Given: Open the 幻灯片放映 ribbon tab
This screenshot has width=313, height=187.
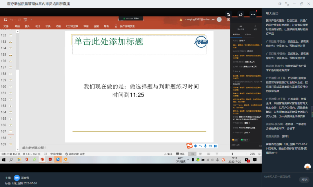Looking at the screenshot, I should tap(72, 26).
